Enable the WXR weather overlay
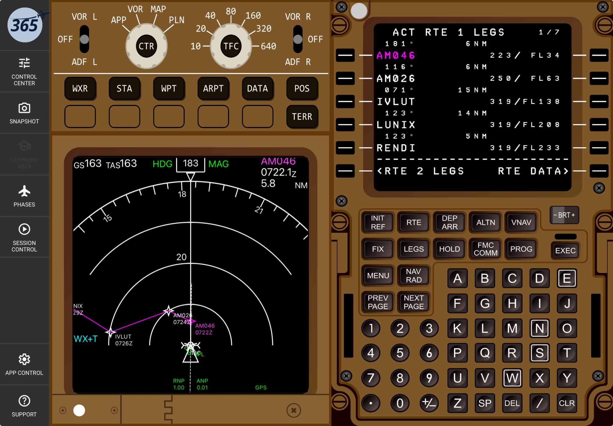This screenshot has width=613, height=426. coord(80,88)
